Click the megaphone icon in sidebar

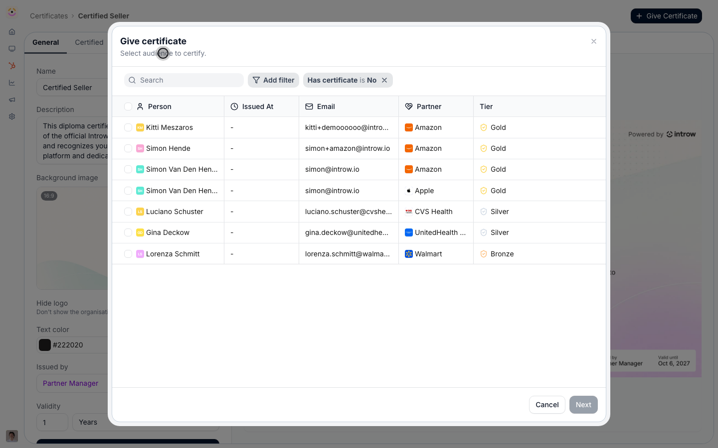(x=12, y=100)
